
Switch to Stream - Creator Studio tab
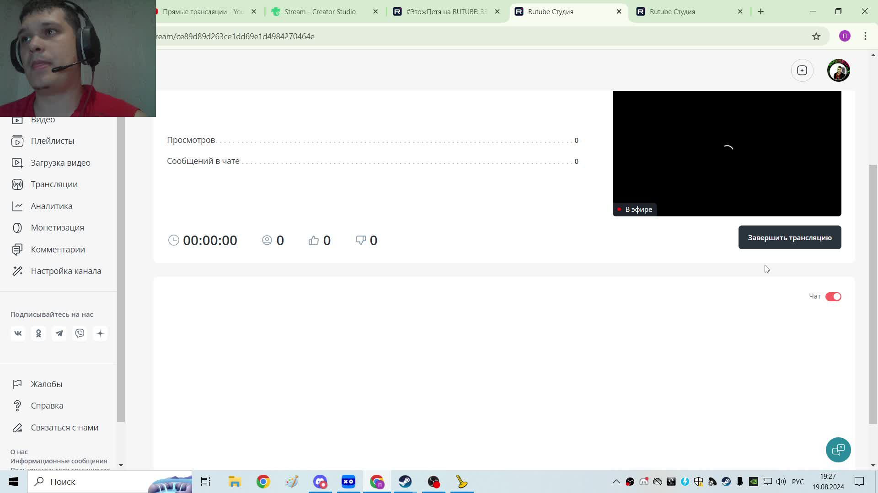pyautogui.click(x=320, y=12)
